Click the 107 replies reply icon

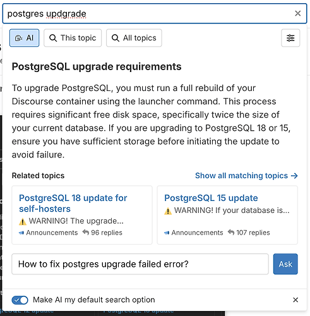click(x=231, y=233)
